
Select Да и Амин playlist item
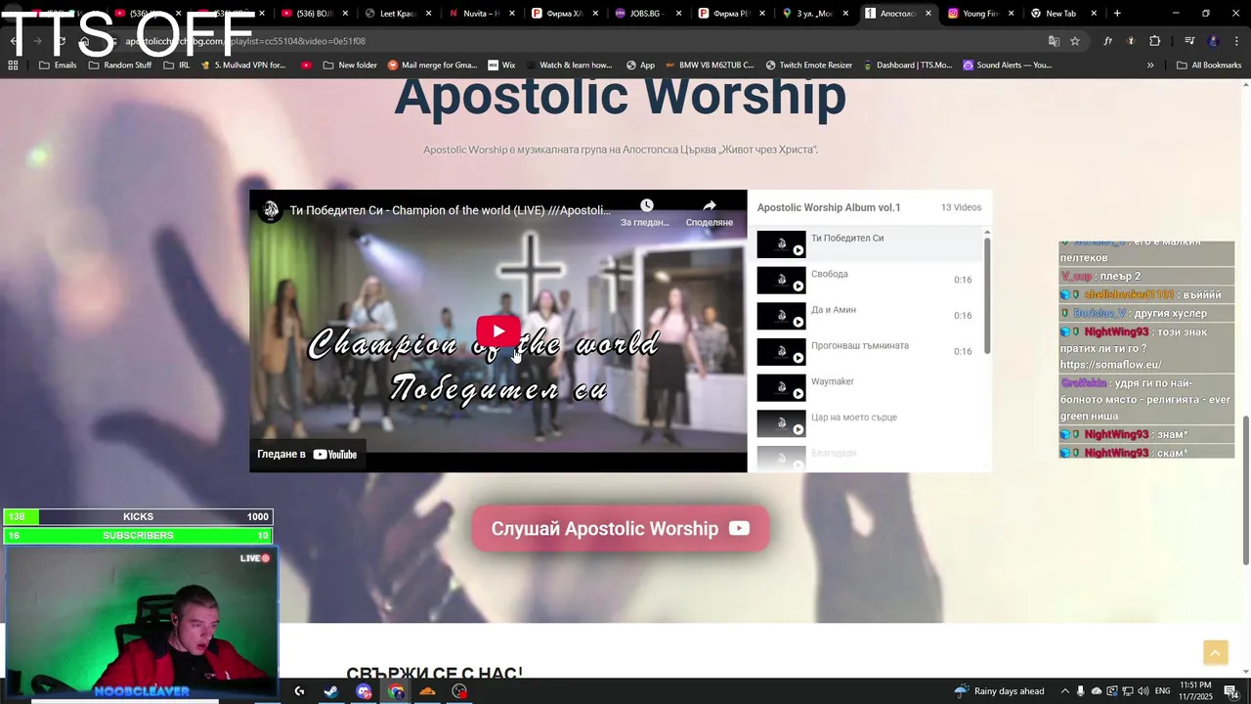pos(869,316)
